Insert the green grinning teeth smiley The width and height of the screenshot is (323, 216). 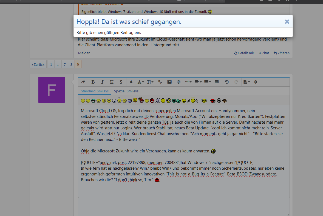coord(93,101)
